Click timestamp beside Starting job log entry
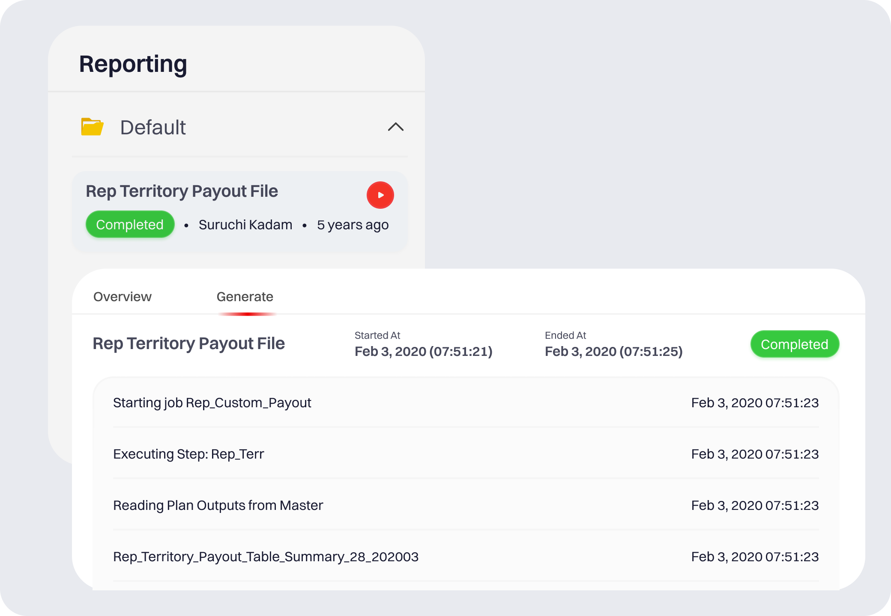The width and height of the screenshot is (891, 616). 755,403
